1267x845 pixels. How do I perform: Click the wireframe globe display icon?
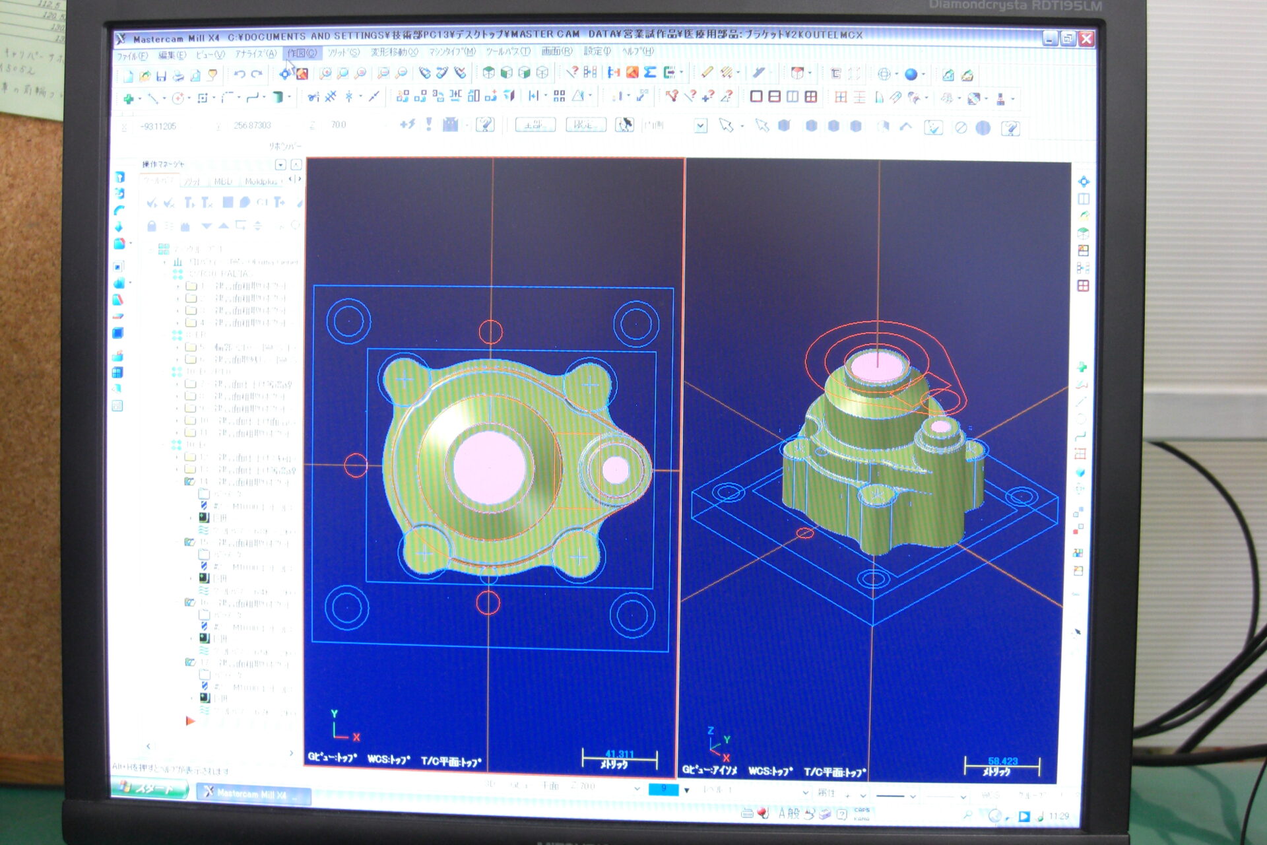[x=884, y=74]
